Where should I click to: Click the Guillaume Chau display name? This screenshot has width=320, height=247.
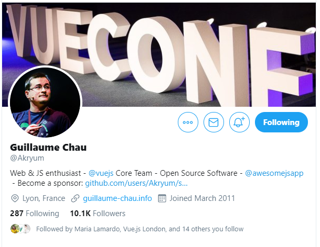pos(48,148)
